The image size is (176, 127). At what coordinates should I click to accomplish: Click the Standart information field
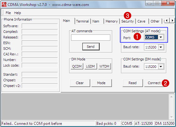pyautogui.click(x=40, y=74)
